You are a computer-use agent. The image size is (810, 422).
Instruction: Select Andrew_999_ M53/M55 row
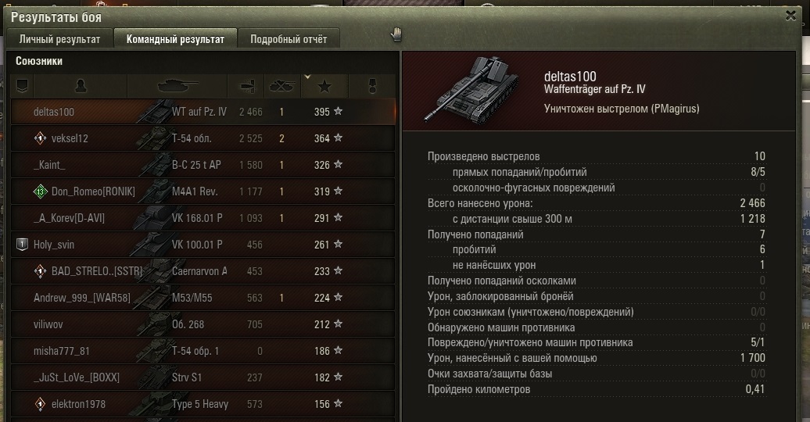[x=203, y=298]
